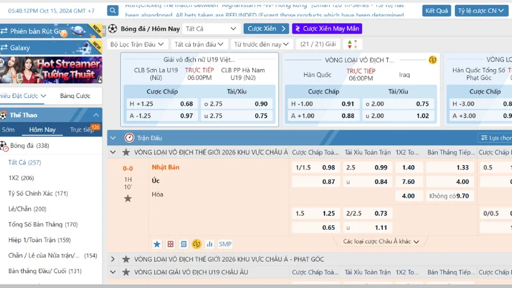Click the Kết Quả button
The height and width of the screenshot is (288, 512).
[x=437, y=11]
